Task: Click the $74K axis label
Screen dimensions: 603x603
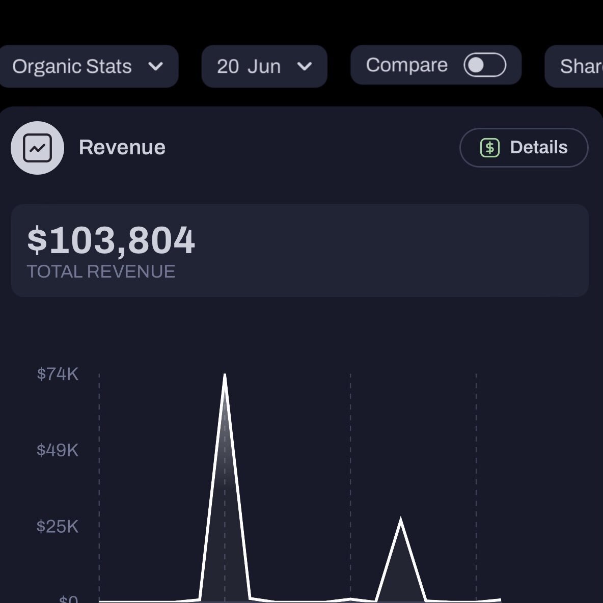Action: (58, 374)
